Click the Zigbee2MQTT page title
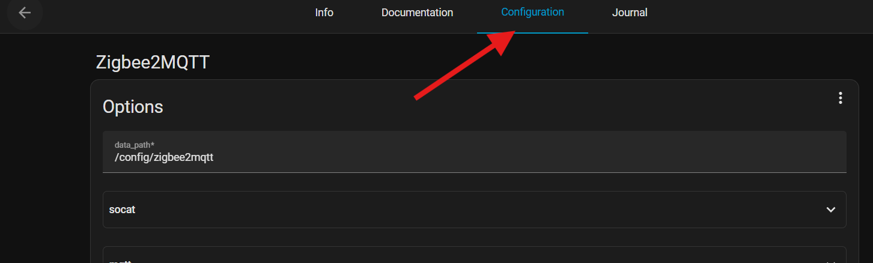 point(153,62)
